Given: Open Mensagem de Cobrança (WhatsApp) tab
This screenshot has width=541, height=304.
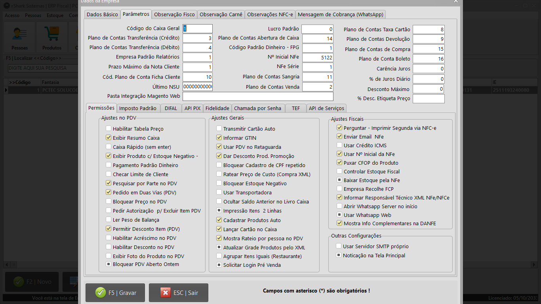Looking at the screenshot, I should [341, 14].
